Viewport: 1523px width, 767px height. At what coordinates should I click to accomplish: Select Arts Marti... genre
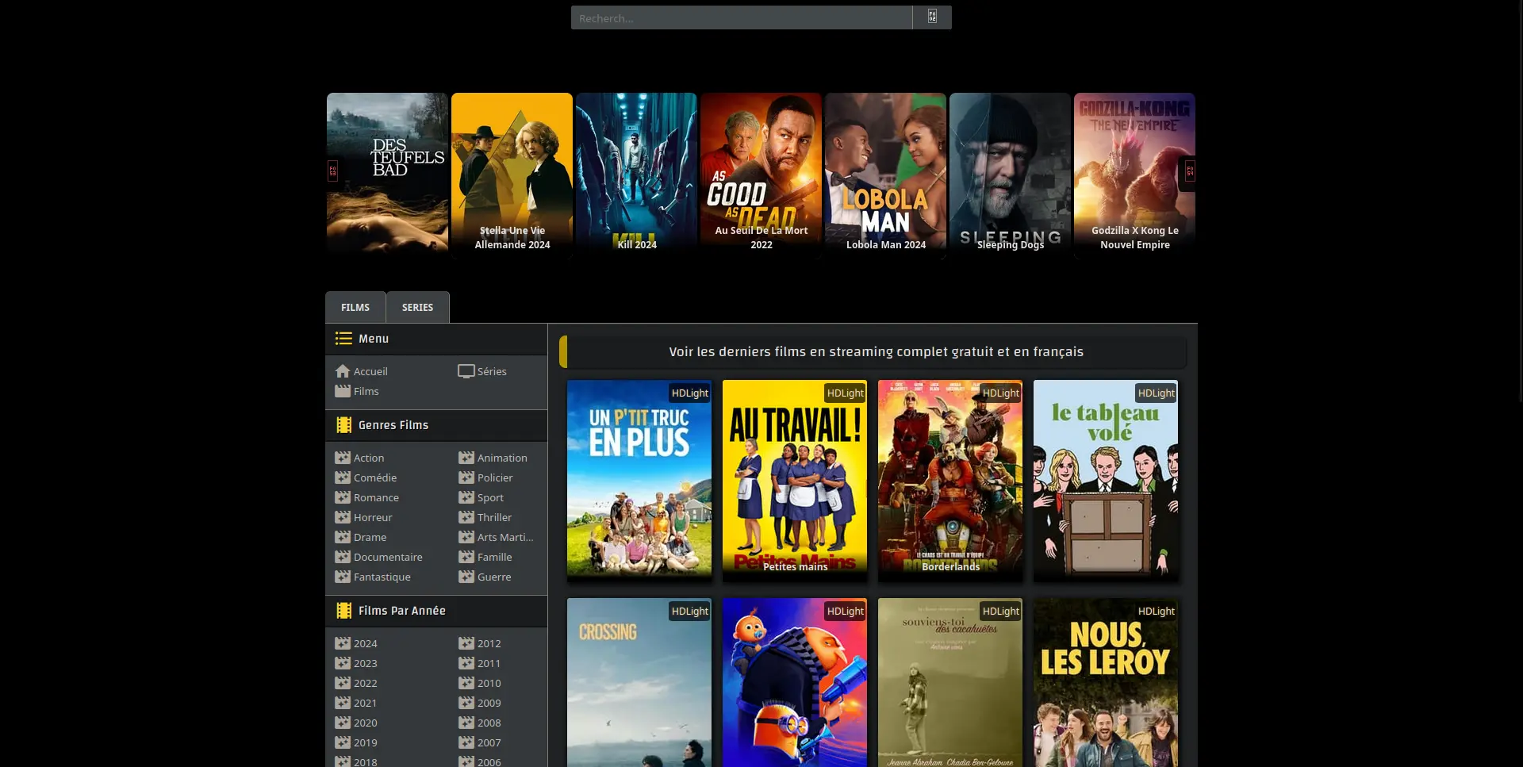click(505, 537)
